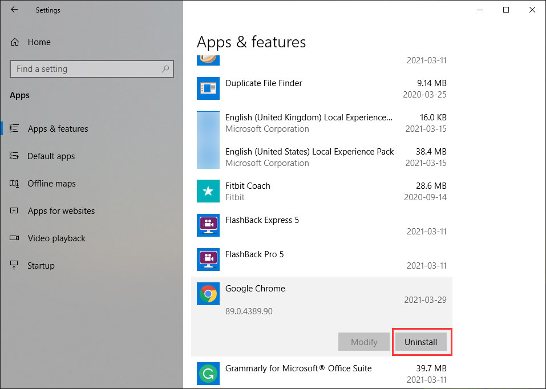The image size is (546, 389).
Task: Click the 28.6 MB size value
Action: [431, 186]
